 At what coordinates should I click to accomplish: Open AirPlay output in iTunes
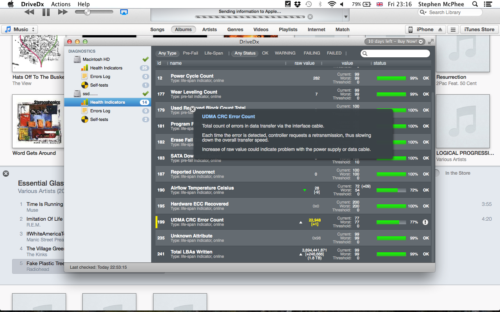(x=124, y=12)
